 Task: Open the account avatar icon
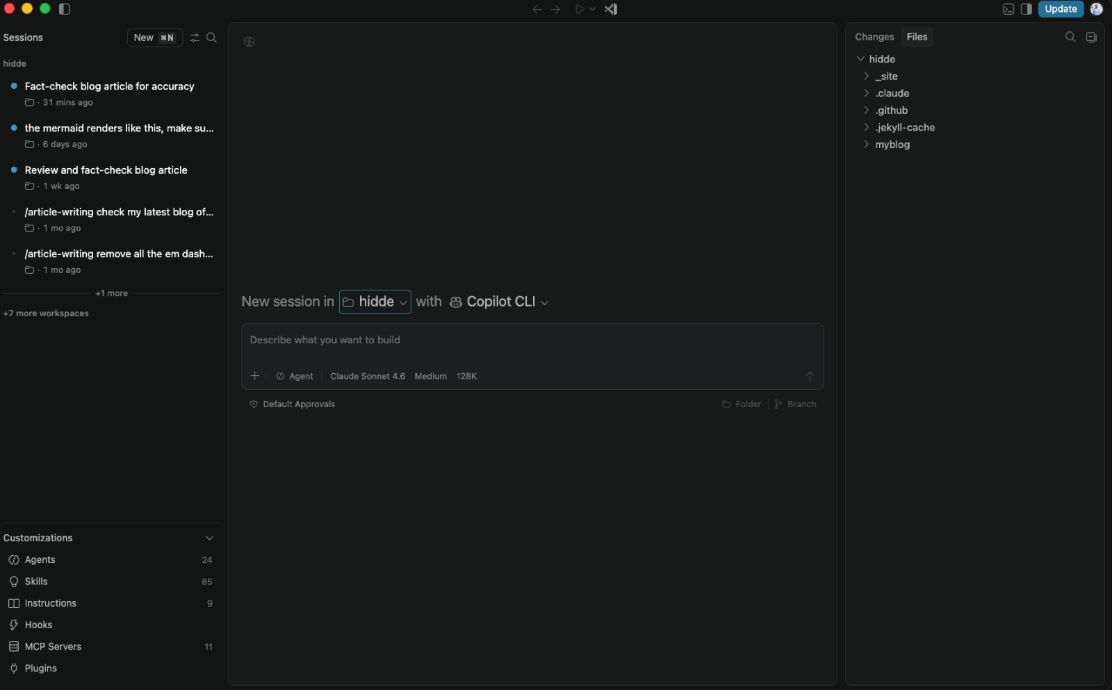click(1097, 9)
